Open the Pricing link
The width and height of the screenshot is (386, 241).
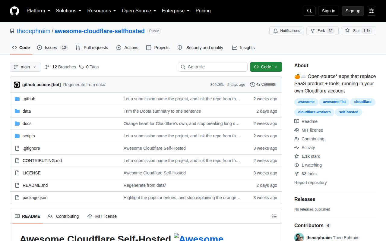point(203,11)
